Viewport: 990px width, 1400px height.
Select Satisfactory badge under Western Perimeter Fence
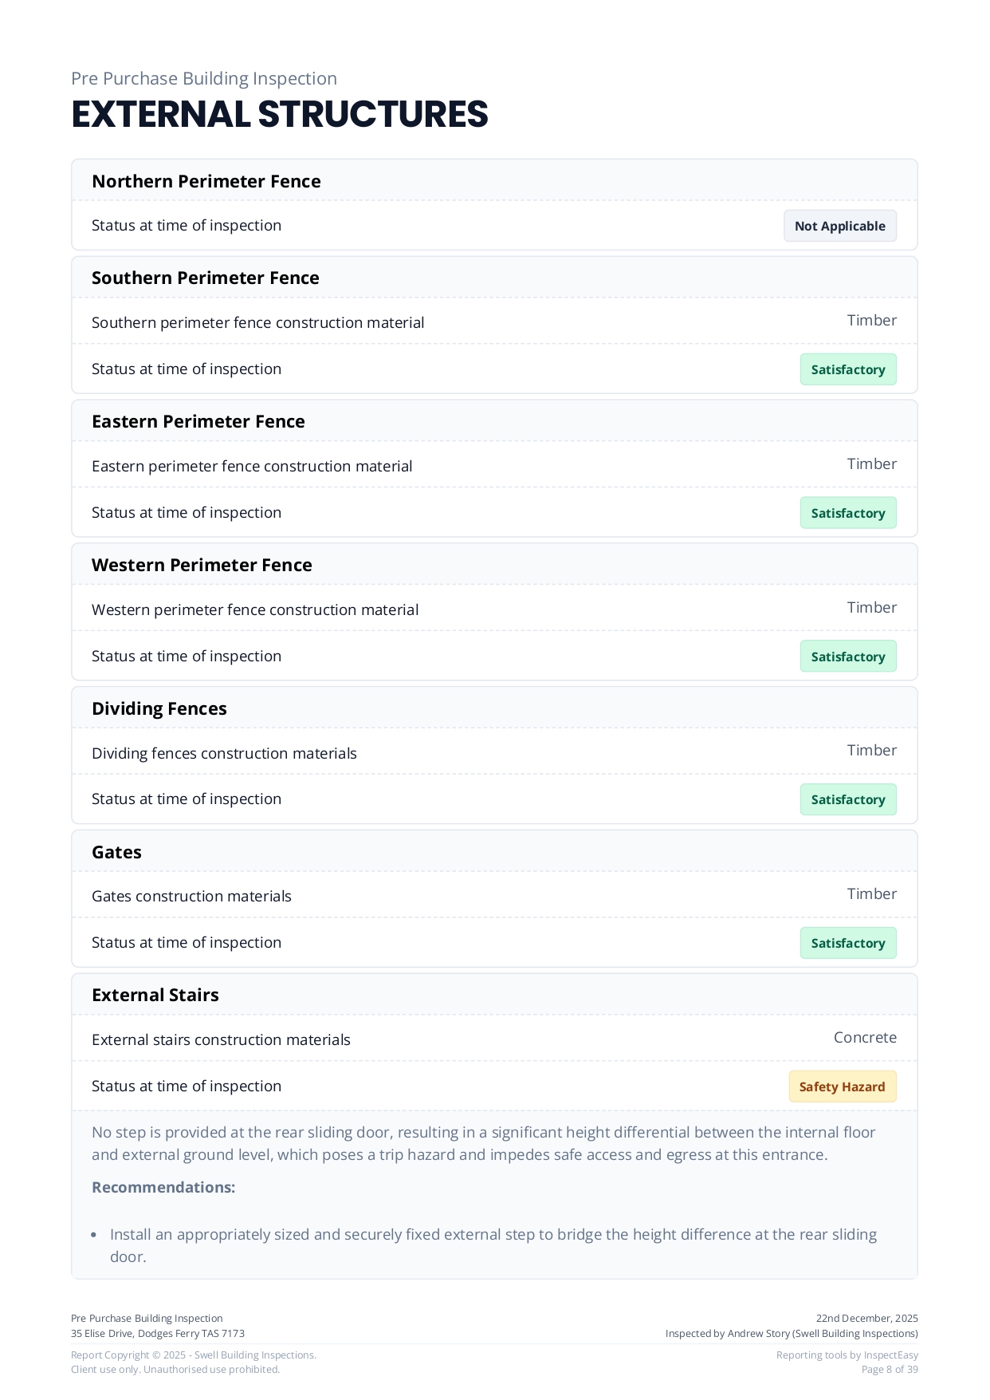tap(847, 657)
